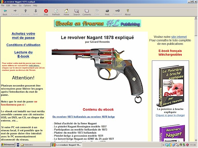
Task: Stop loading with the red Stop icon
Action: [x=46, y=12]
